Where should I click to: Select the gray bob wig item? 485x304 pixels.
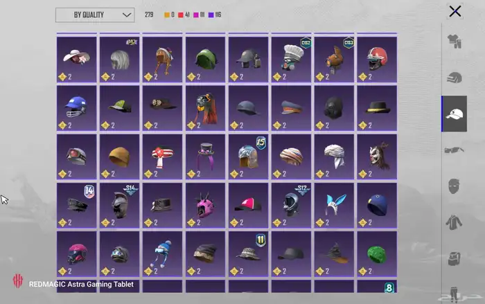point(120,60)
